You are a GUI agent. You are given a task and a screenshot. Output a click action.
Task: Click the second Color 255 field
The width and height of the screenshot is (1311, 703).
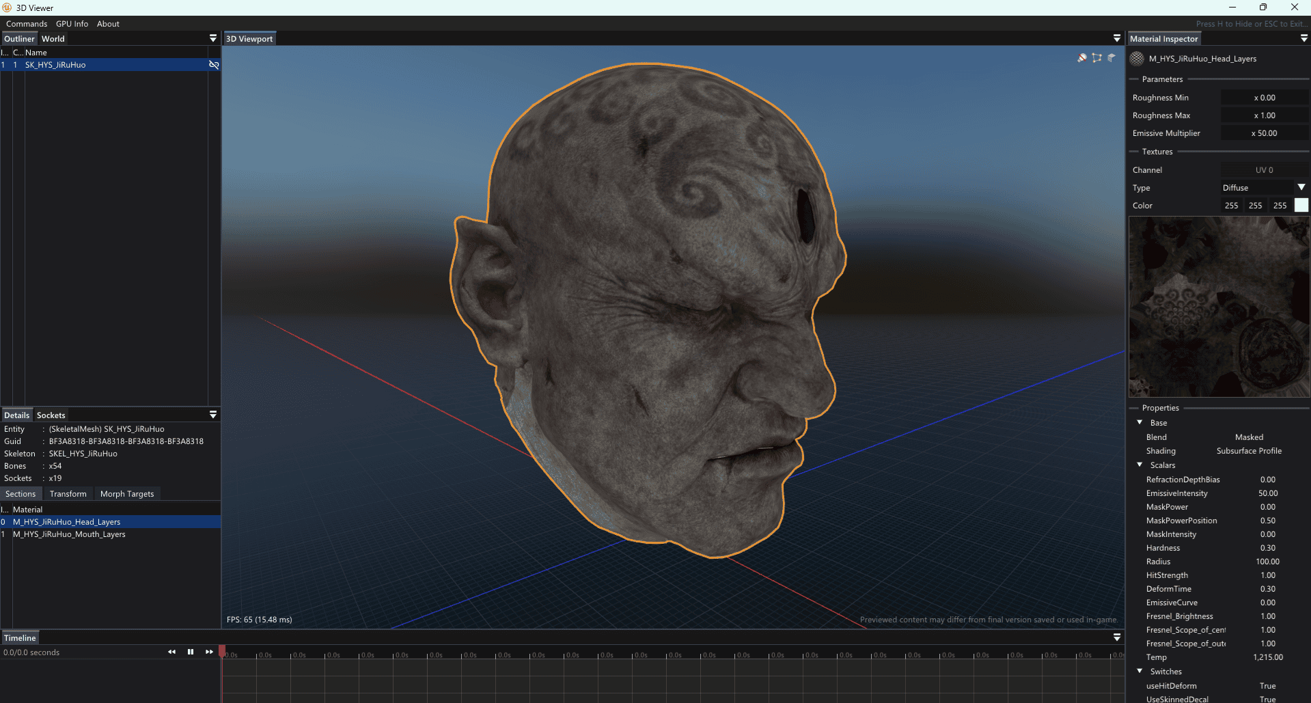pyautogui.click(x=1256, y=206)
